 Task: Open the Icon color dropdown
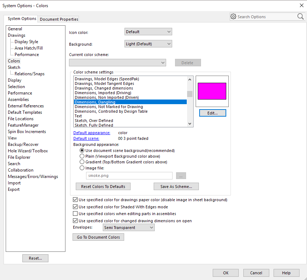148,32
